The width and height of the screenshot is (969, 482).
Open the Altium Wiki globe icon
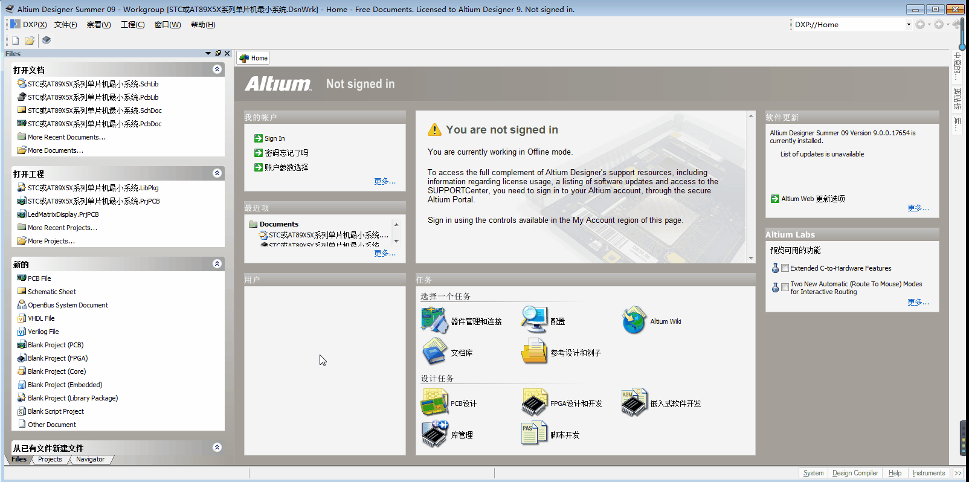(634, 320)
